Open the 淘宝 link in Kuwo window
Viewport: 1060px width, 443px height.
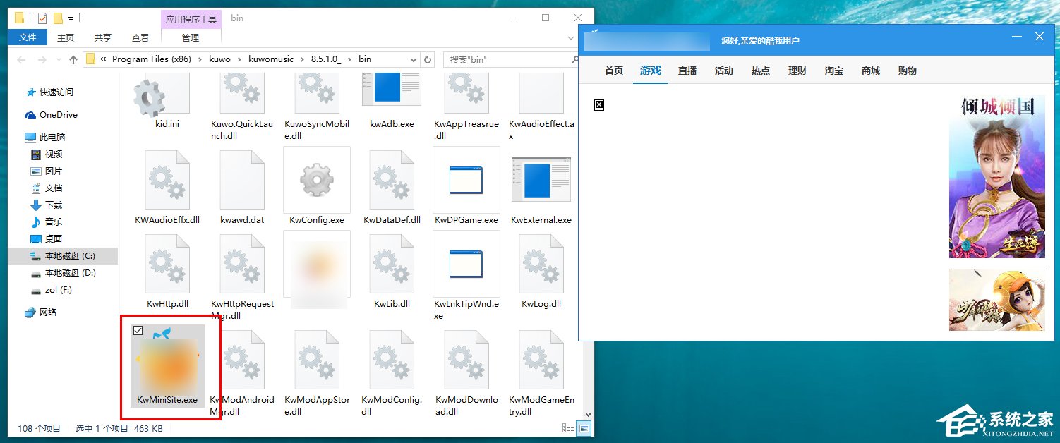(833, 71)
